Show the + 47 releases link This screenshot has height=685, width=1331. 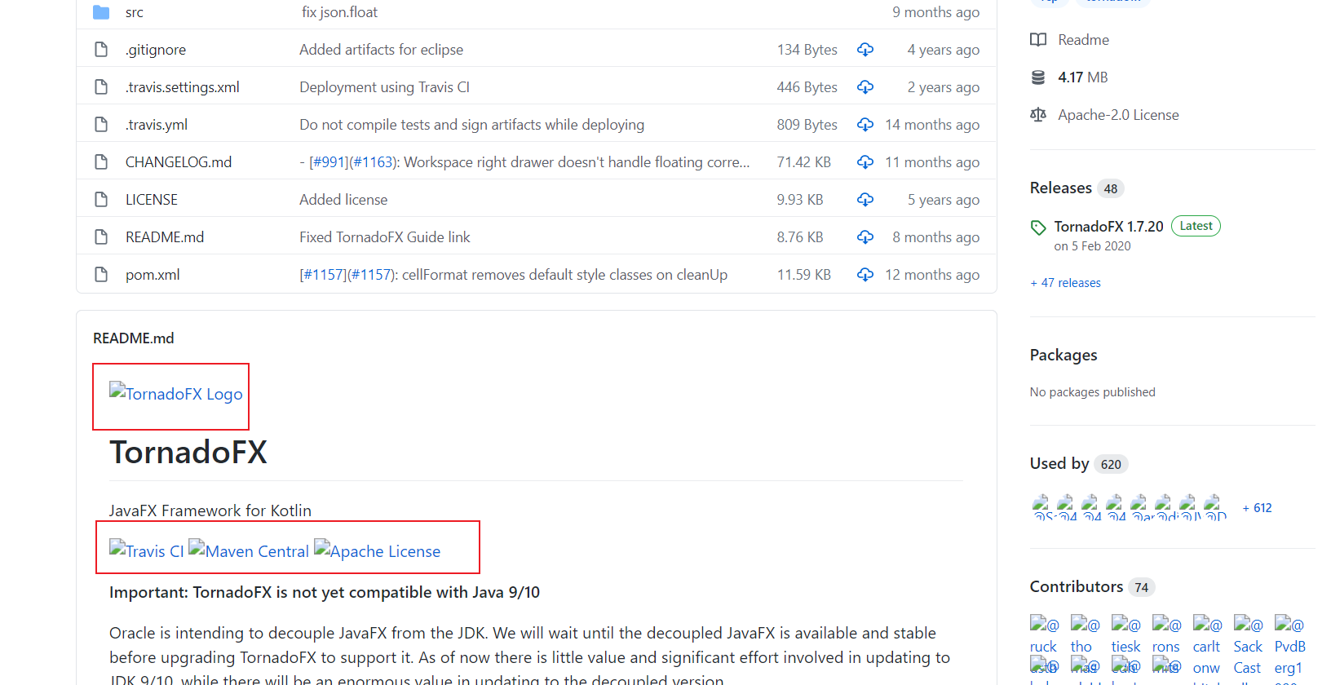pos(1065,283)
